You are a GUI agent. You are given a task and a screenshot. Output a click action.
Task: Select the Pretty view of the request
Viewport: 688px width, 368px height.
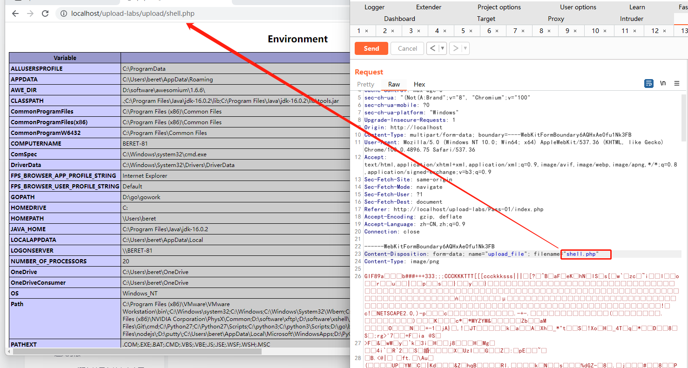click(x=365, y=84)
